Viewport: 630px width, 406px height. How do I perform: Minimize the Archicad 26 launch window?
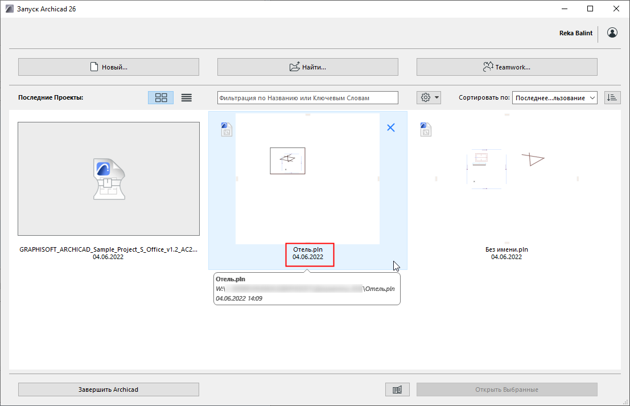[x=565, y=9]
